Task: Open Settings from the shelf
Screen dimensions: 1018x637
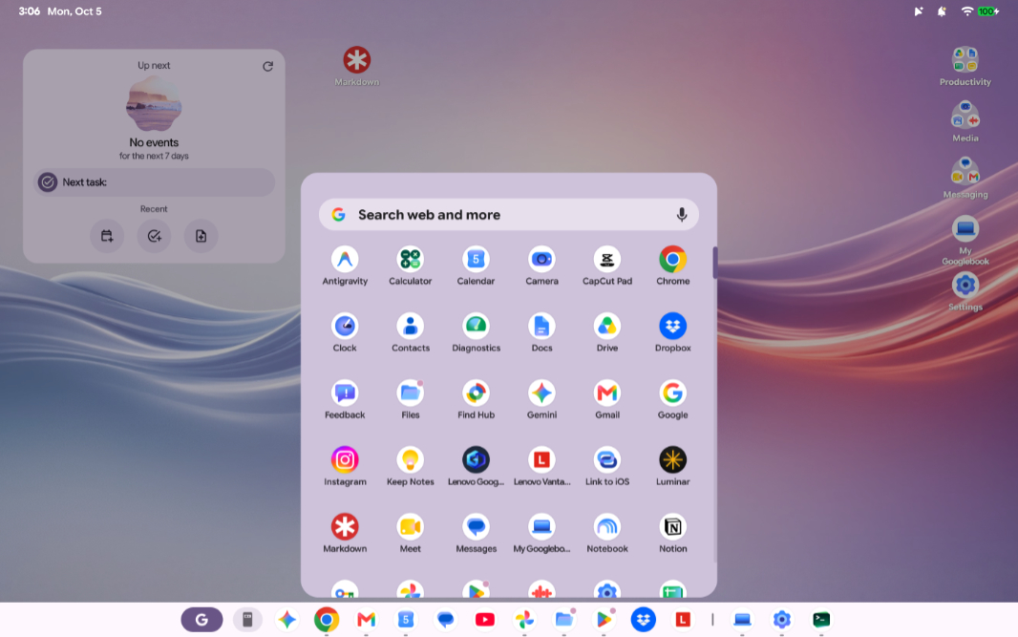Action: point(782,620)
